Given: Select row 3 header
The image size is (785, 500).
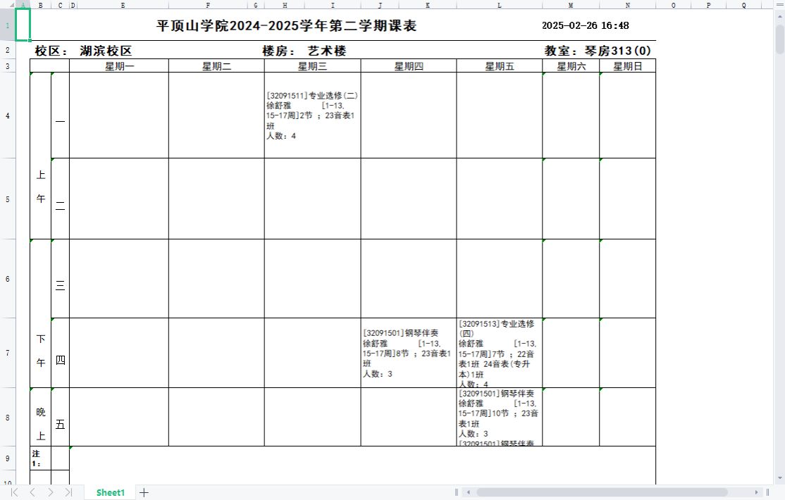Looking at the screenshot, I should click(x=8, y=66).
